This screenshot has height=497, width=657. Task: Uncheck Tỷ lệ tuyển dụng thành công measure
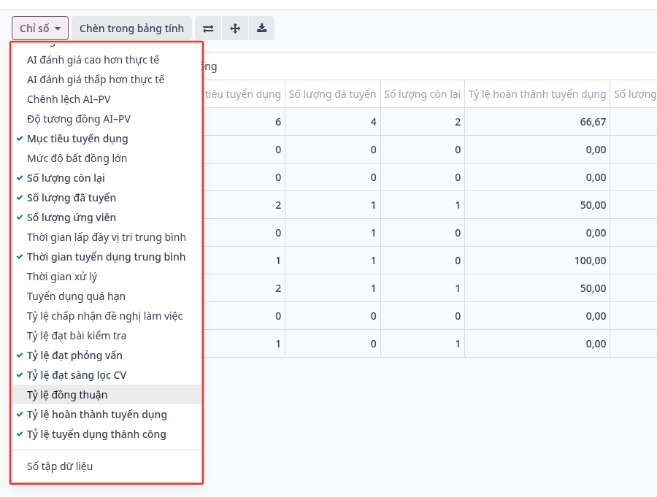[107, 434]
